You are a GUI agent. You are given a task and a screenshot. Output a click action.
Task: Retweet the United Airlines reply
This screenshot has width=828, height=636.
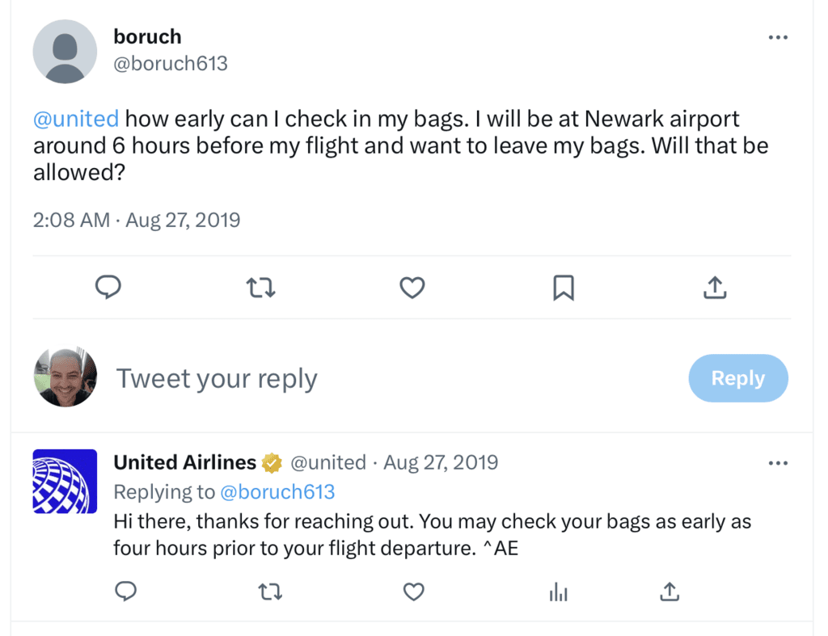click(x=269, y=592)
